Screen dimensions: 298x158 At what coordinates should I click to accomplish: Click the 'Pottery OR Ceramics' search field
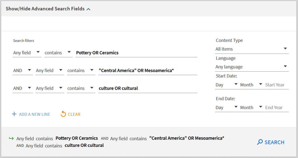(x=136, y=53)
